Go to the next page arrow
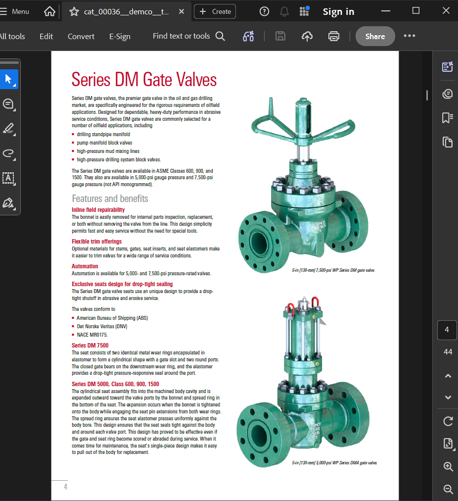Screen dimensions: 458x501 [448, 398]
